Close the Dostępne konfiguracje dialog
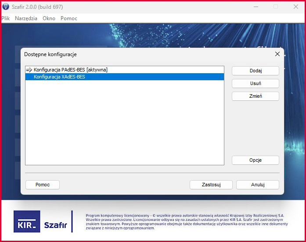This screenshot has height=242, width=306. [277, 54]
